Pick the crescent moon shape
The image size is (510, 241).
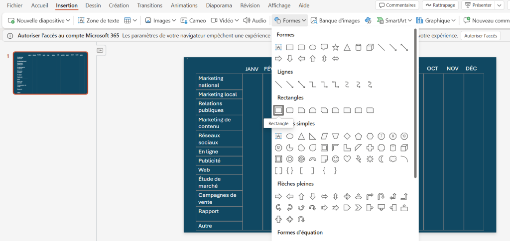point(381,159)
